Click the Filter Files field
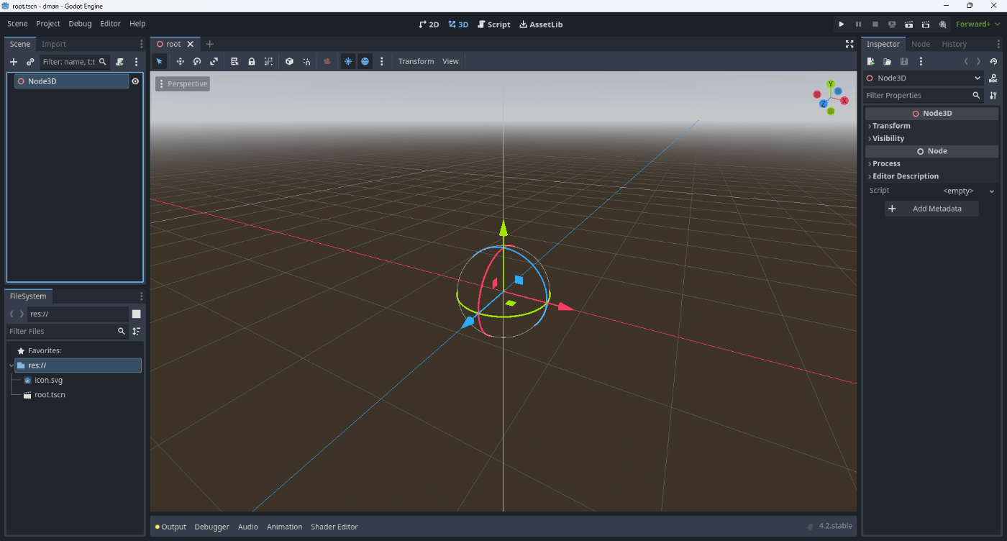 point(66,331)
